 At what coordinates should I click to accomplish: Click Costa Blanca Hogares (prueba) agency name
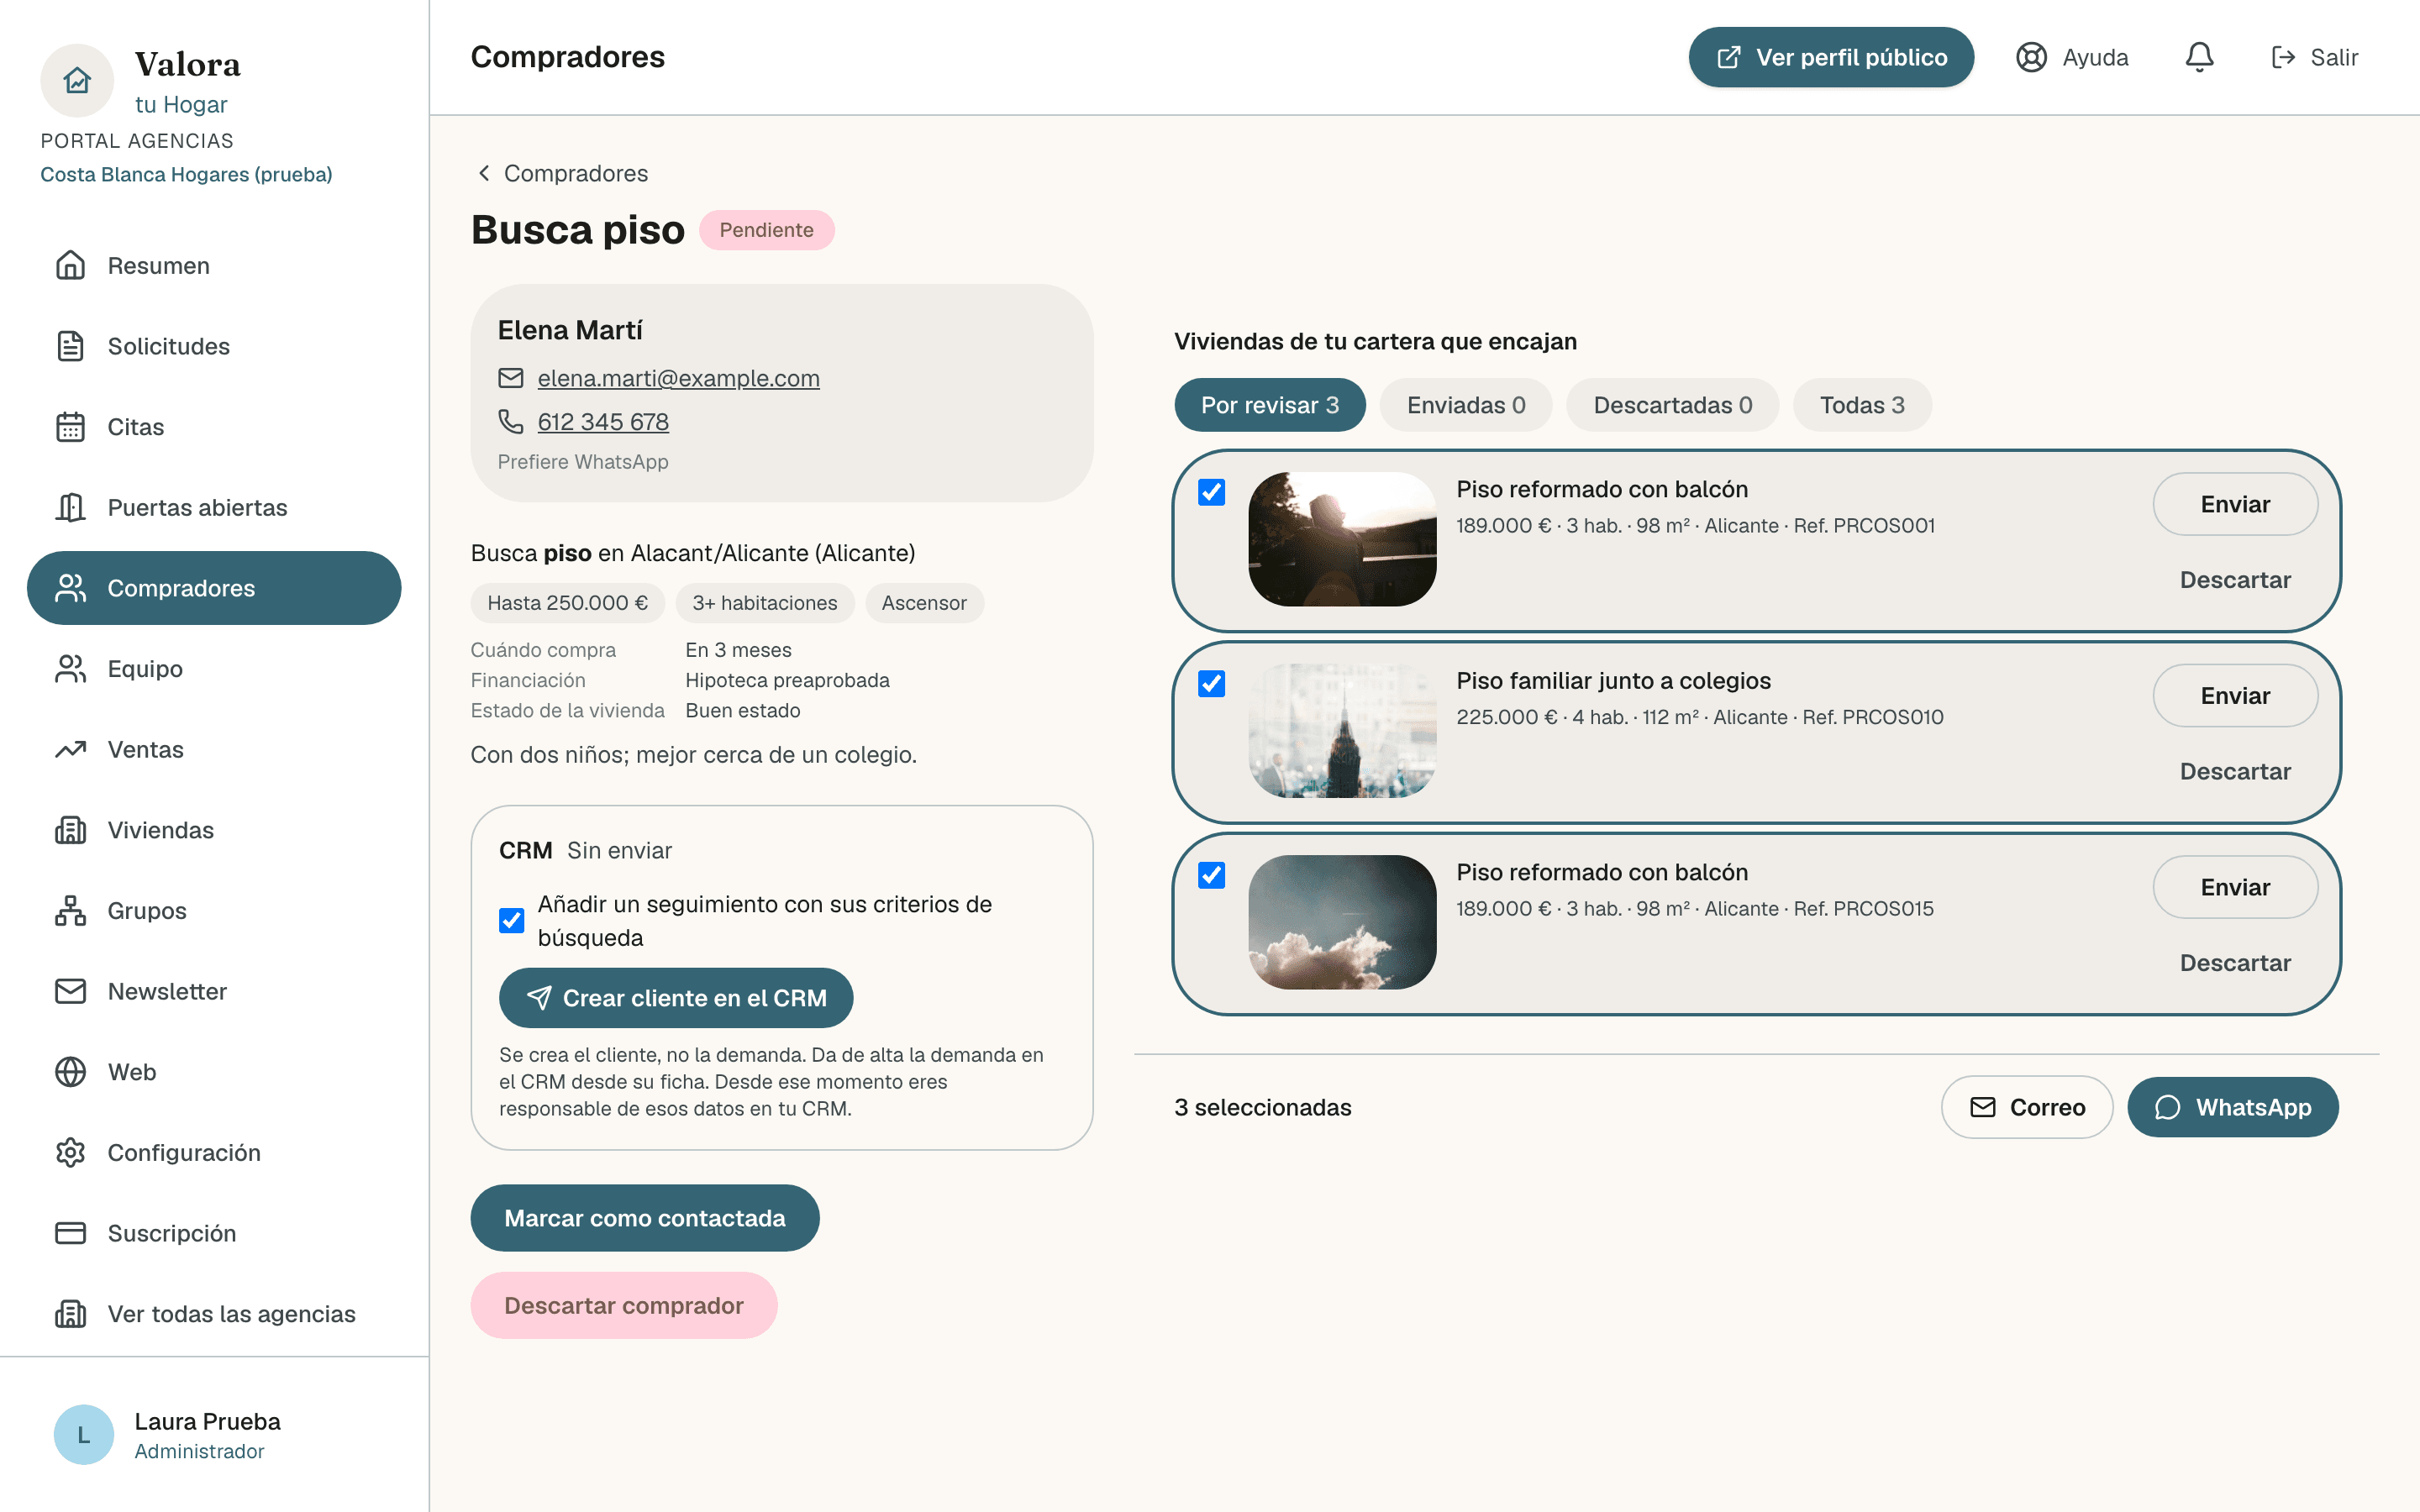pos(186,174)
